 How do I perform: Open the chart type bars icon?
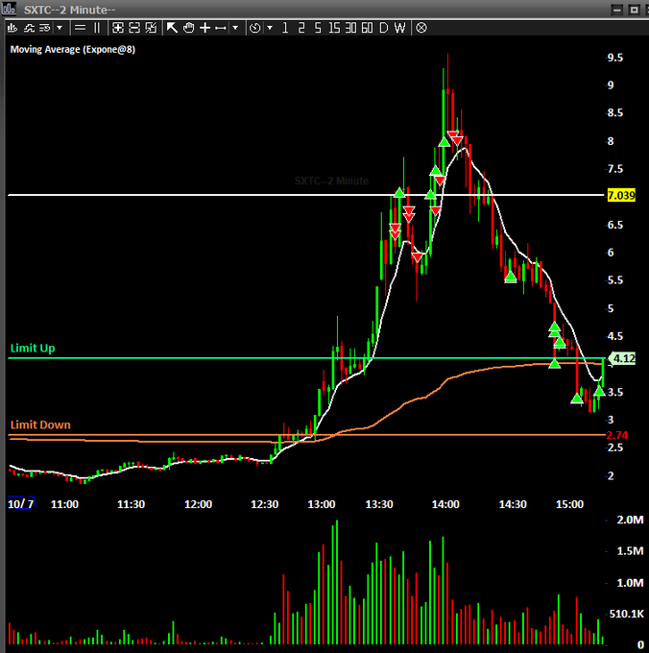point(12,28)
